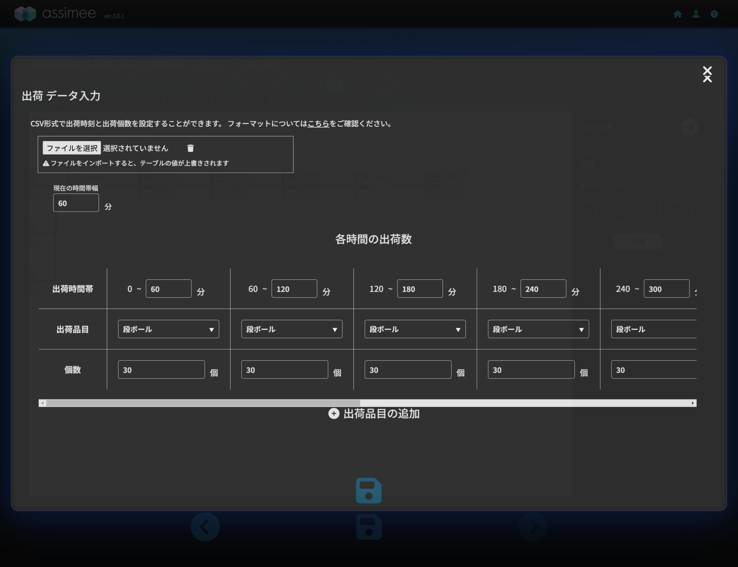Screen dimensions: 738x567
Task: Click end-time field showing 120
Action: tap(294, 289)
